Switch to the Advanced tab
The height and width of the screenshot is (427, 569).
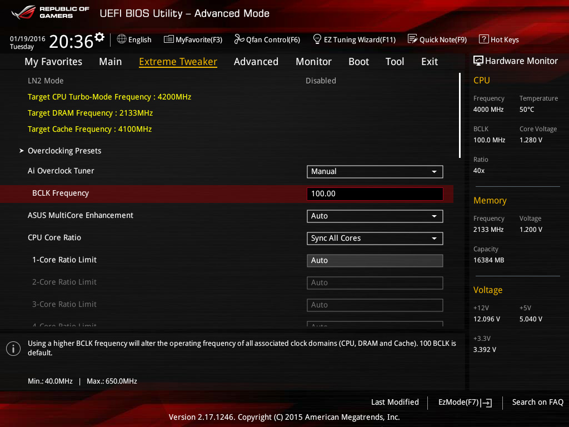pyautogui.click(x=256, y=62)
